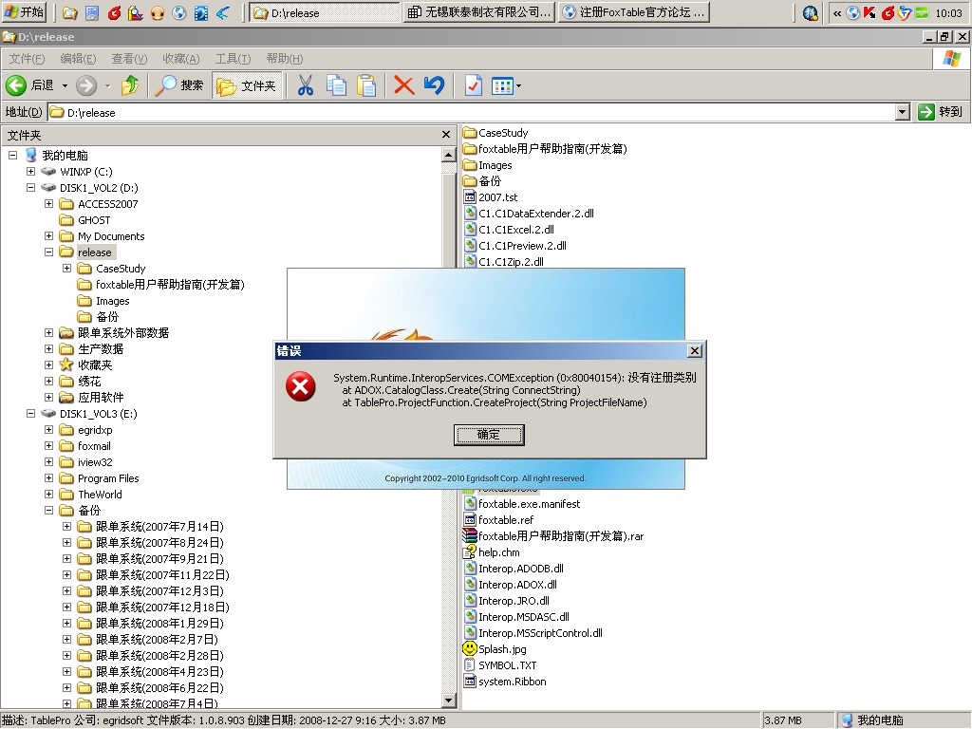
Task: Open the 查看(V) menu
Action: [129, 59]
